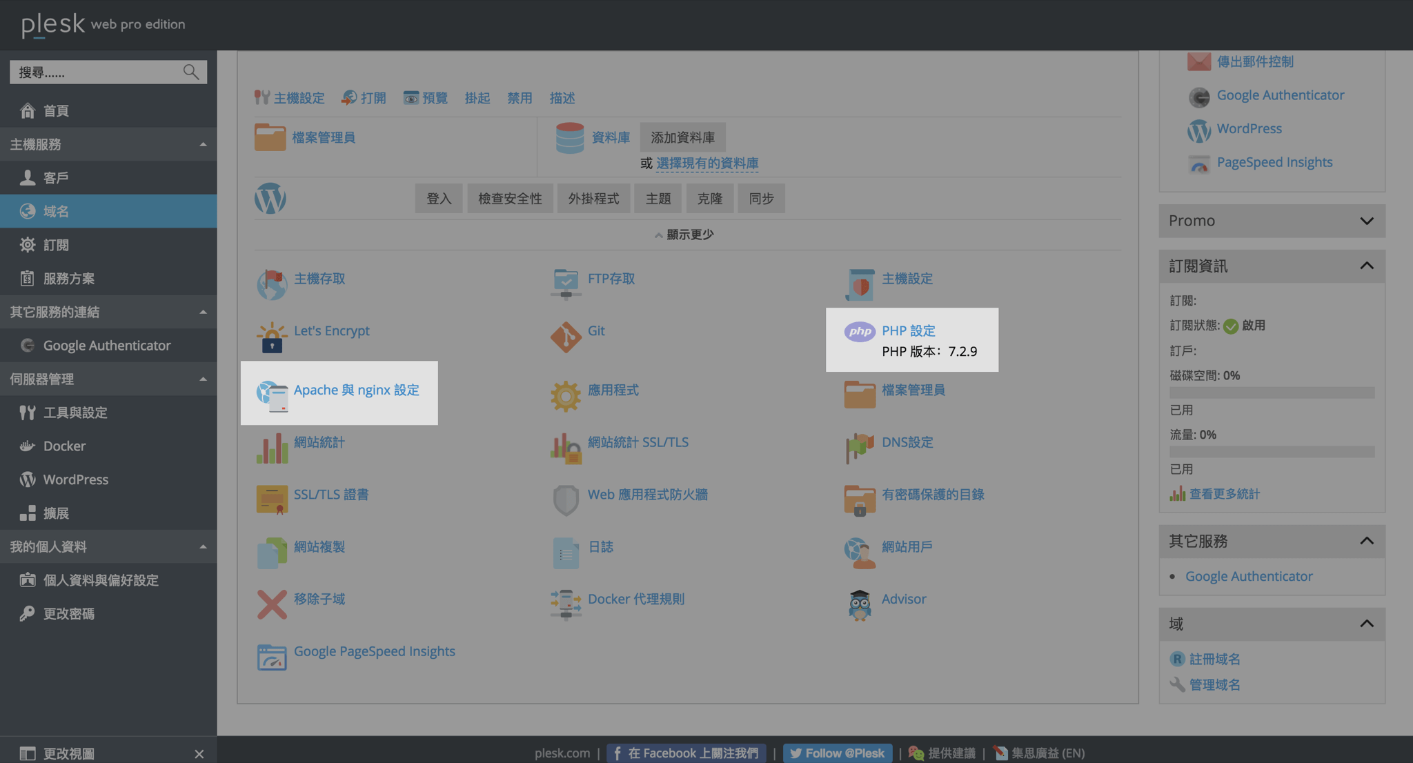Collapse the 訂閱資訊 panel

point(1366,266)
